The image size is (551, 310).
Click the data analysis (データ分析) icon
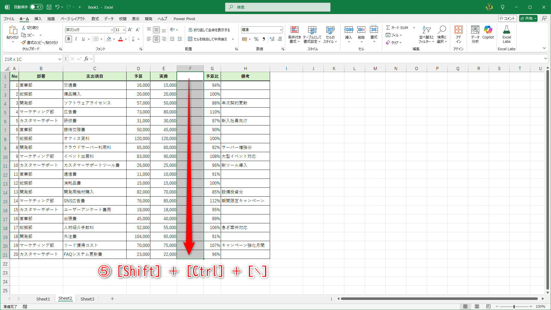coord(475,34)
